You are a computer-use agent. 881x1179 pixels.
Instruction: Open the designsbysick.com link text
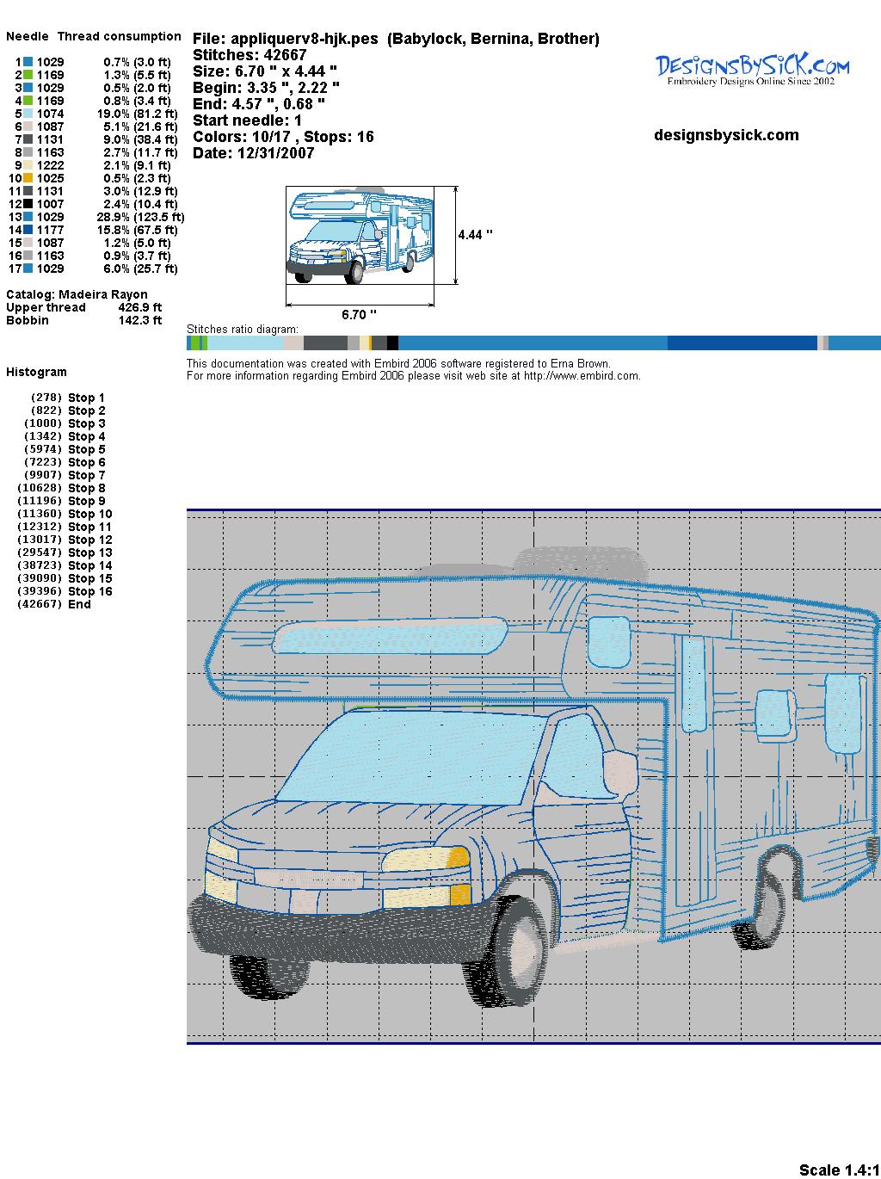click(x=726, y=135)
